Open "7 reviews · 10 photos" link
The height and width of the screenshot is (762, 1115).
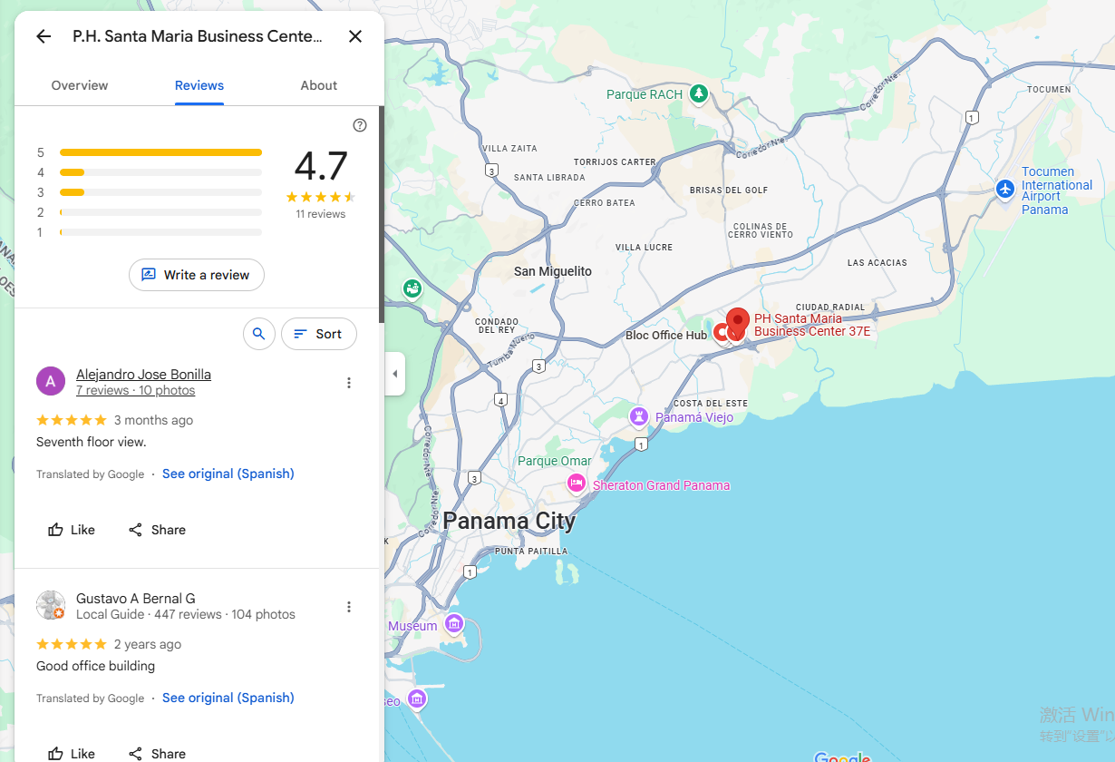tap(135, 390)
